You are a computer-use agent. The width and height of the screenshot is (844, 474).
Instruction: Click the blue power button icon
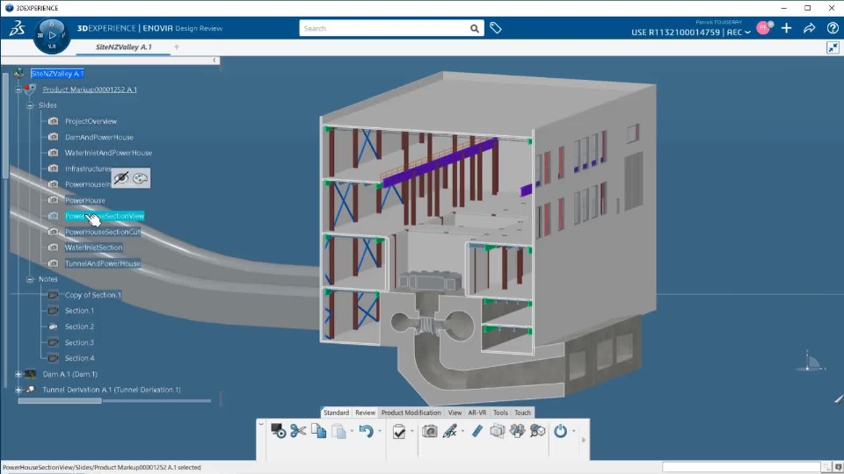[x=560, y=431]
